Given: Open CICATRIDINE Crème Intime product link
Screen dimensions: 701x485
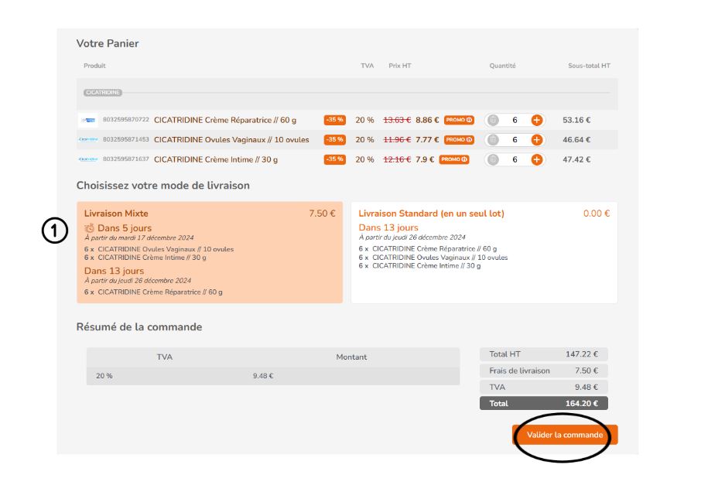Looking at the screenshot, I should [215, 159].
